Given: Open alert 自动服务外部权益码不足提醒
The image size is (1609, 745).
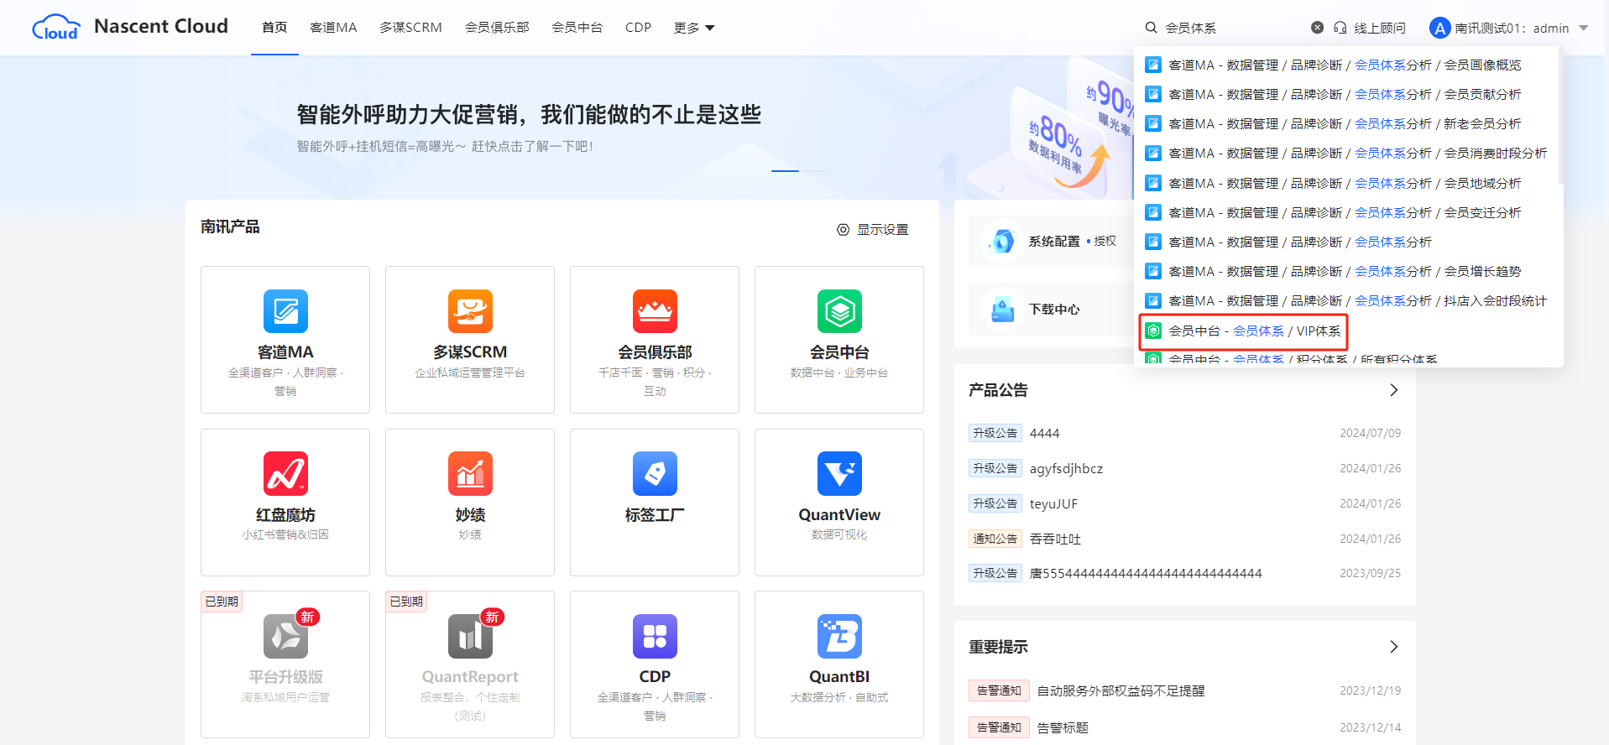Looking at the screenshot, I should (x=1121, y=690).
